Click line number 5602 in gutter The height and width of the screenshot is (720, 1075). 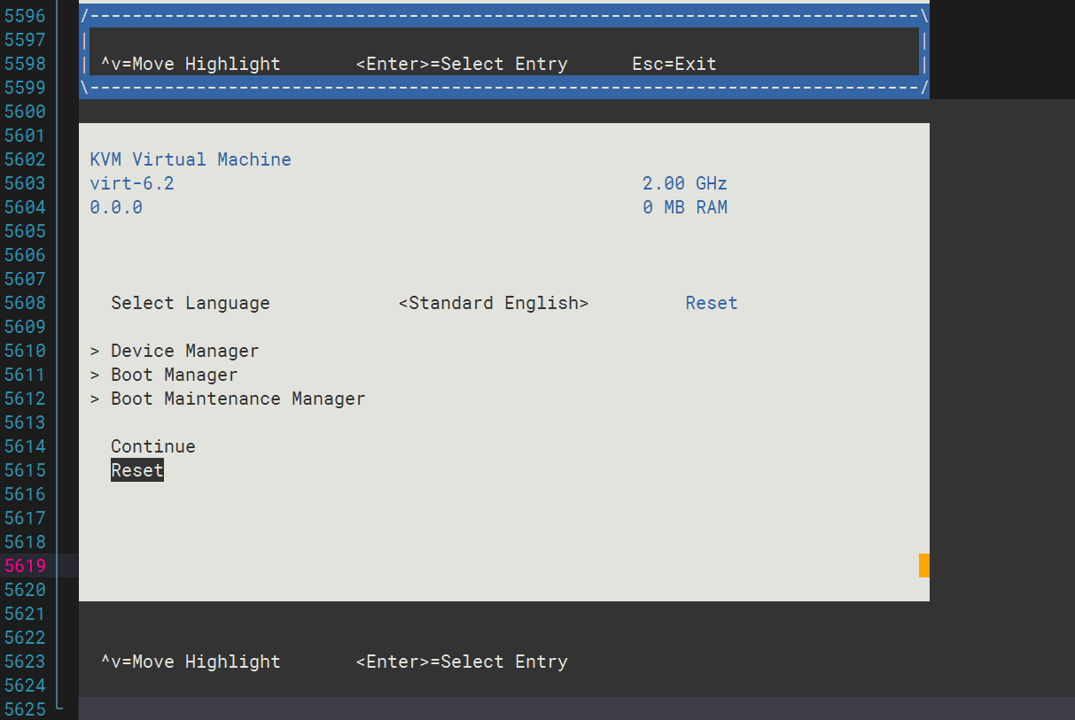pyautogui.click(x=25, y=159)
